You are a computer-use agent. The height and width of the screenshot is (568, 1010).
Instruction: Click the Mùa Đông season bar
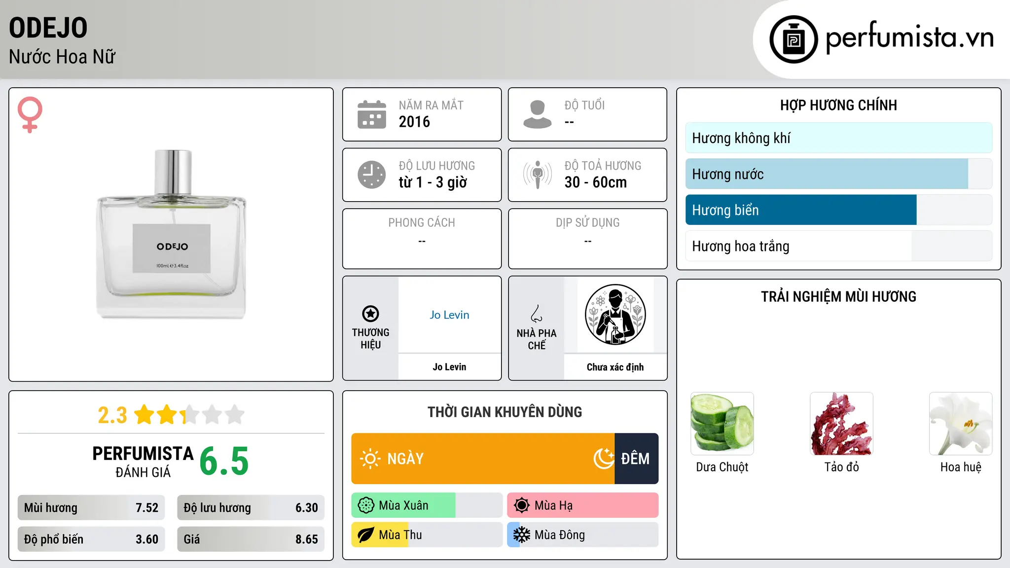[583, 535]
